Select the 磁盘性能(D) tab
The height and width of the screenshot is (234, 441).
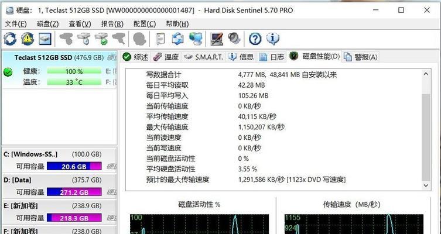pos(315,57)
